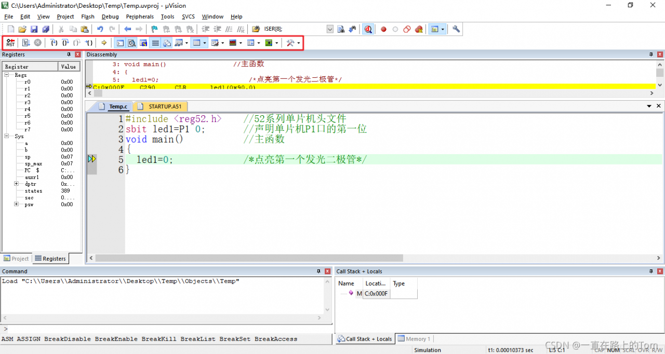The height and width of the screenshot is (354, 665).
Task: Click the Disassembly vertical scrollbar down arrow
Action: coord(660,85)
